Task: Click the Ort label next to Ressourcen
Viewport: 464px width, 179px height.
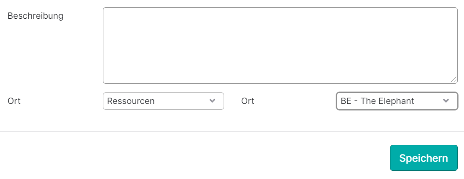Action: tap(14, 101)
